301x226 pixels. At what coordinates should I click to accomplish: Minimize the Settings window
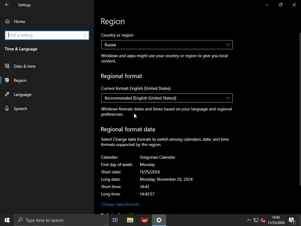point(267,5)
